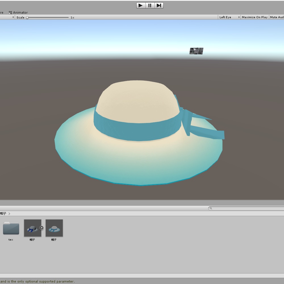Select the 帽子 model asset thumbnail
The image size is (284, 284).
[32, 229]
